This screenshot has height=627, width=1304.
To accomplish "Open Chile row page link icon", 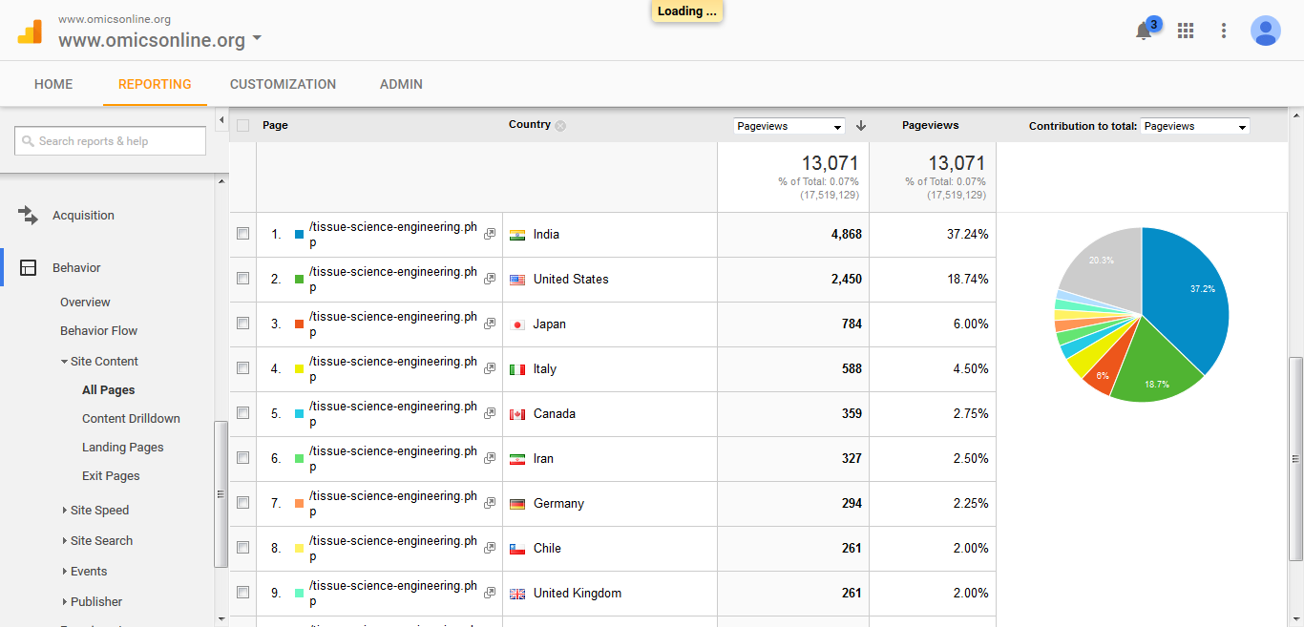I will pos(490,548).
